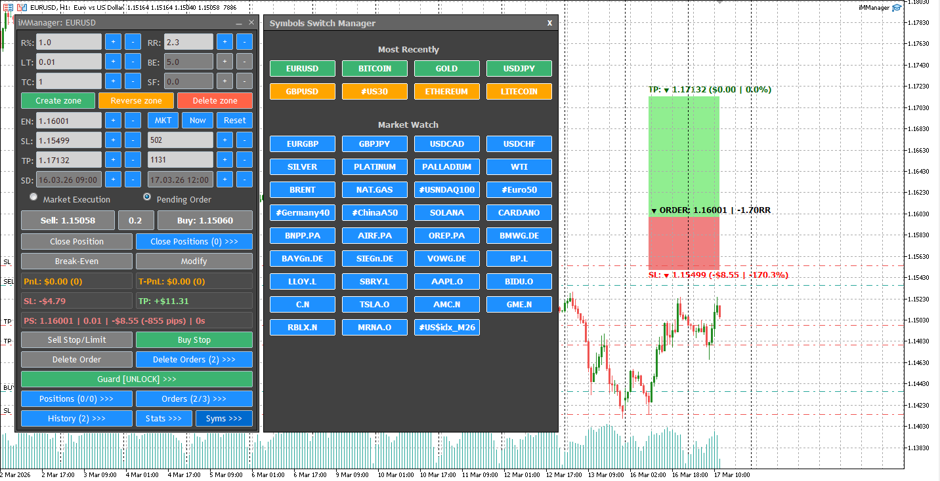Decrease the R% risk value with minus
The image size is (940, 481).
[x=133, y=42]
